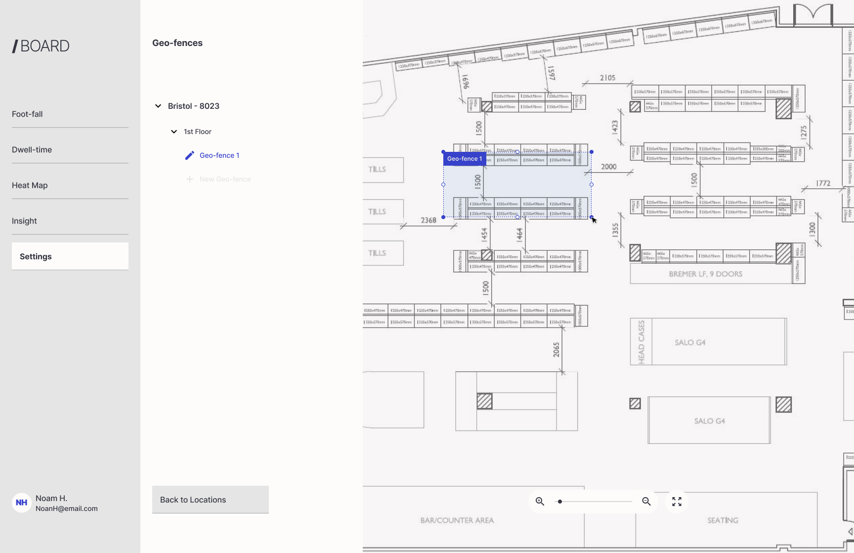
Task: Click the Geo-fence 1 label on map
Action: tap(465, 159)
